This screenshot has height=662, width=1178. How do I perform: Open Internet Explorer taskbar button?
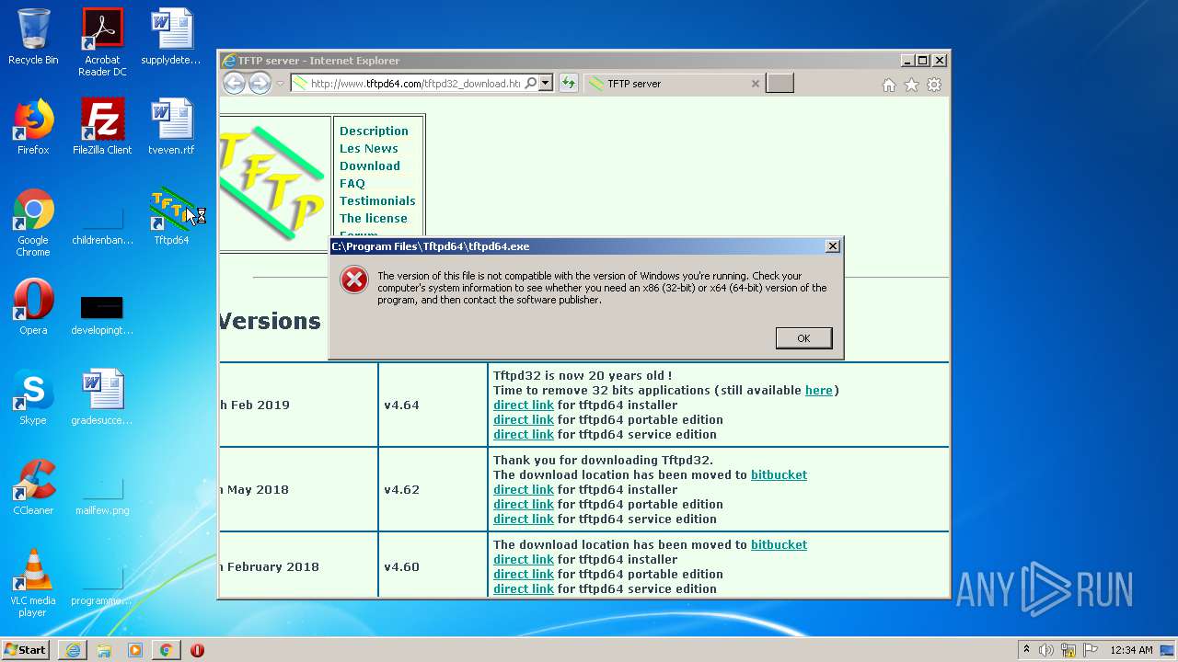point(73,650)
